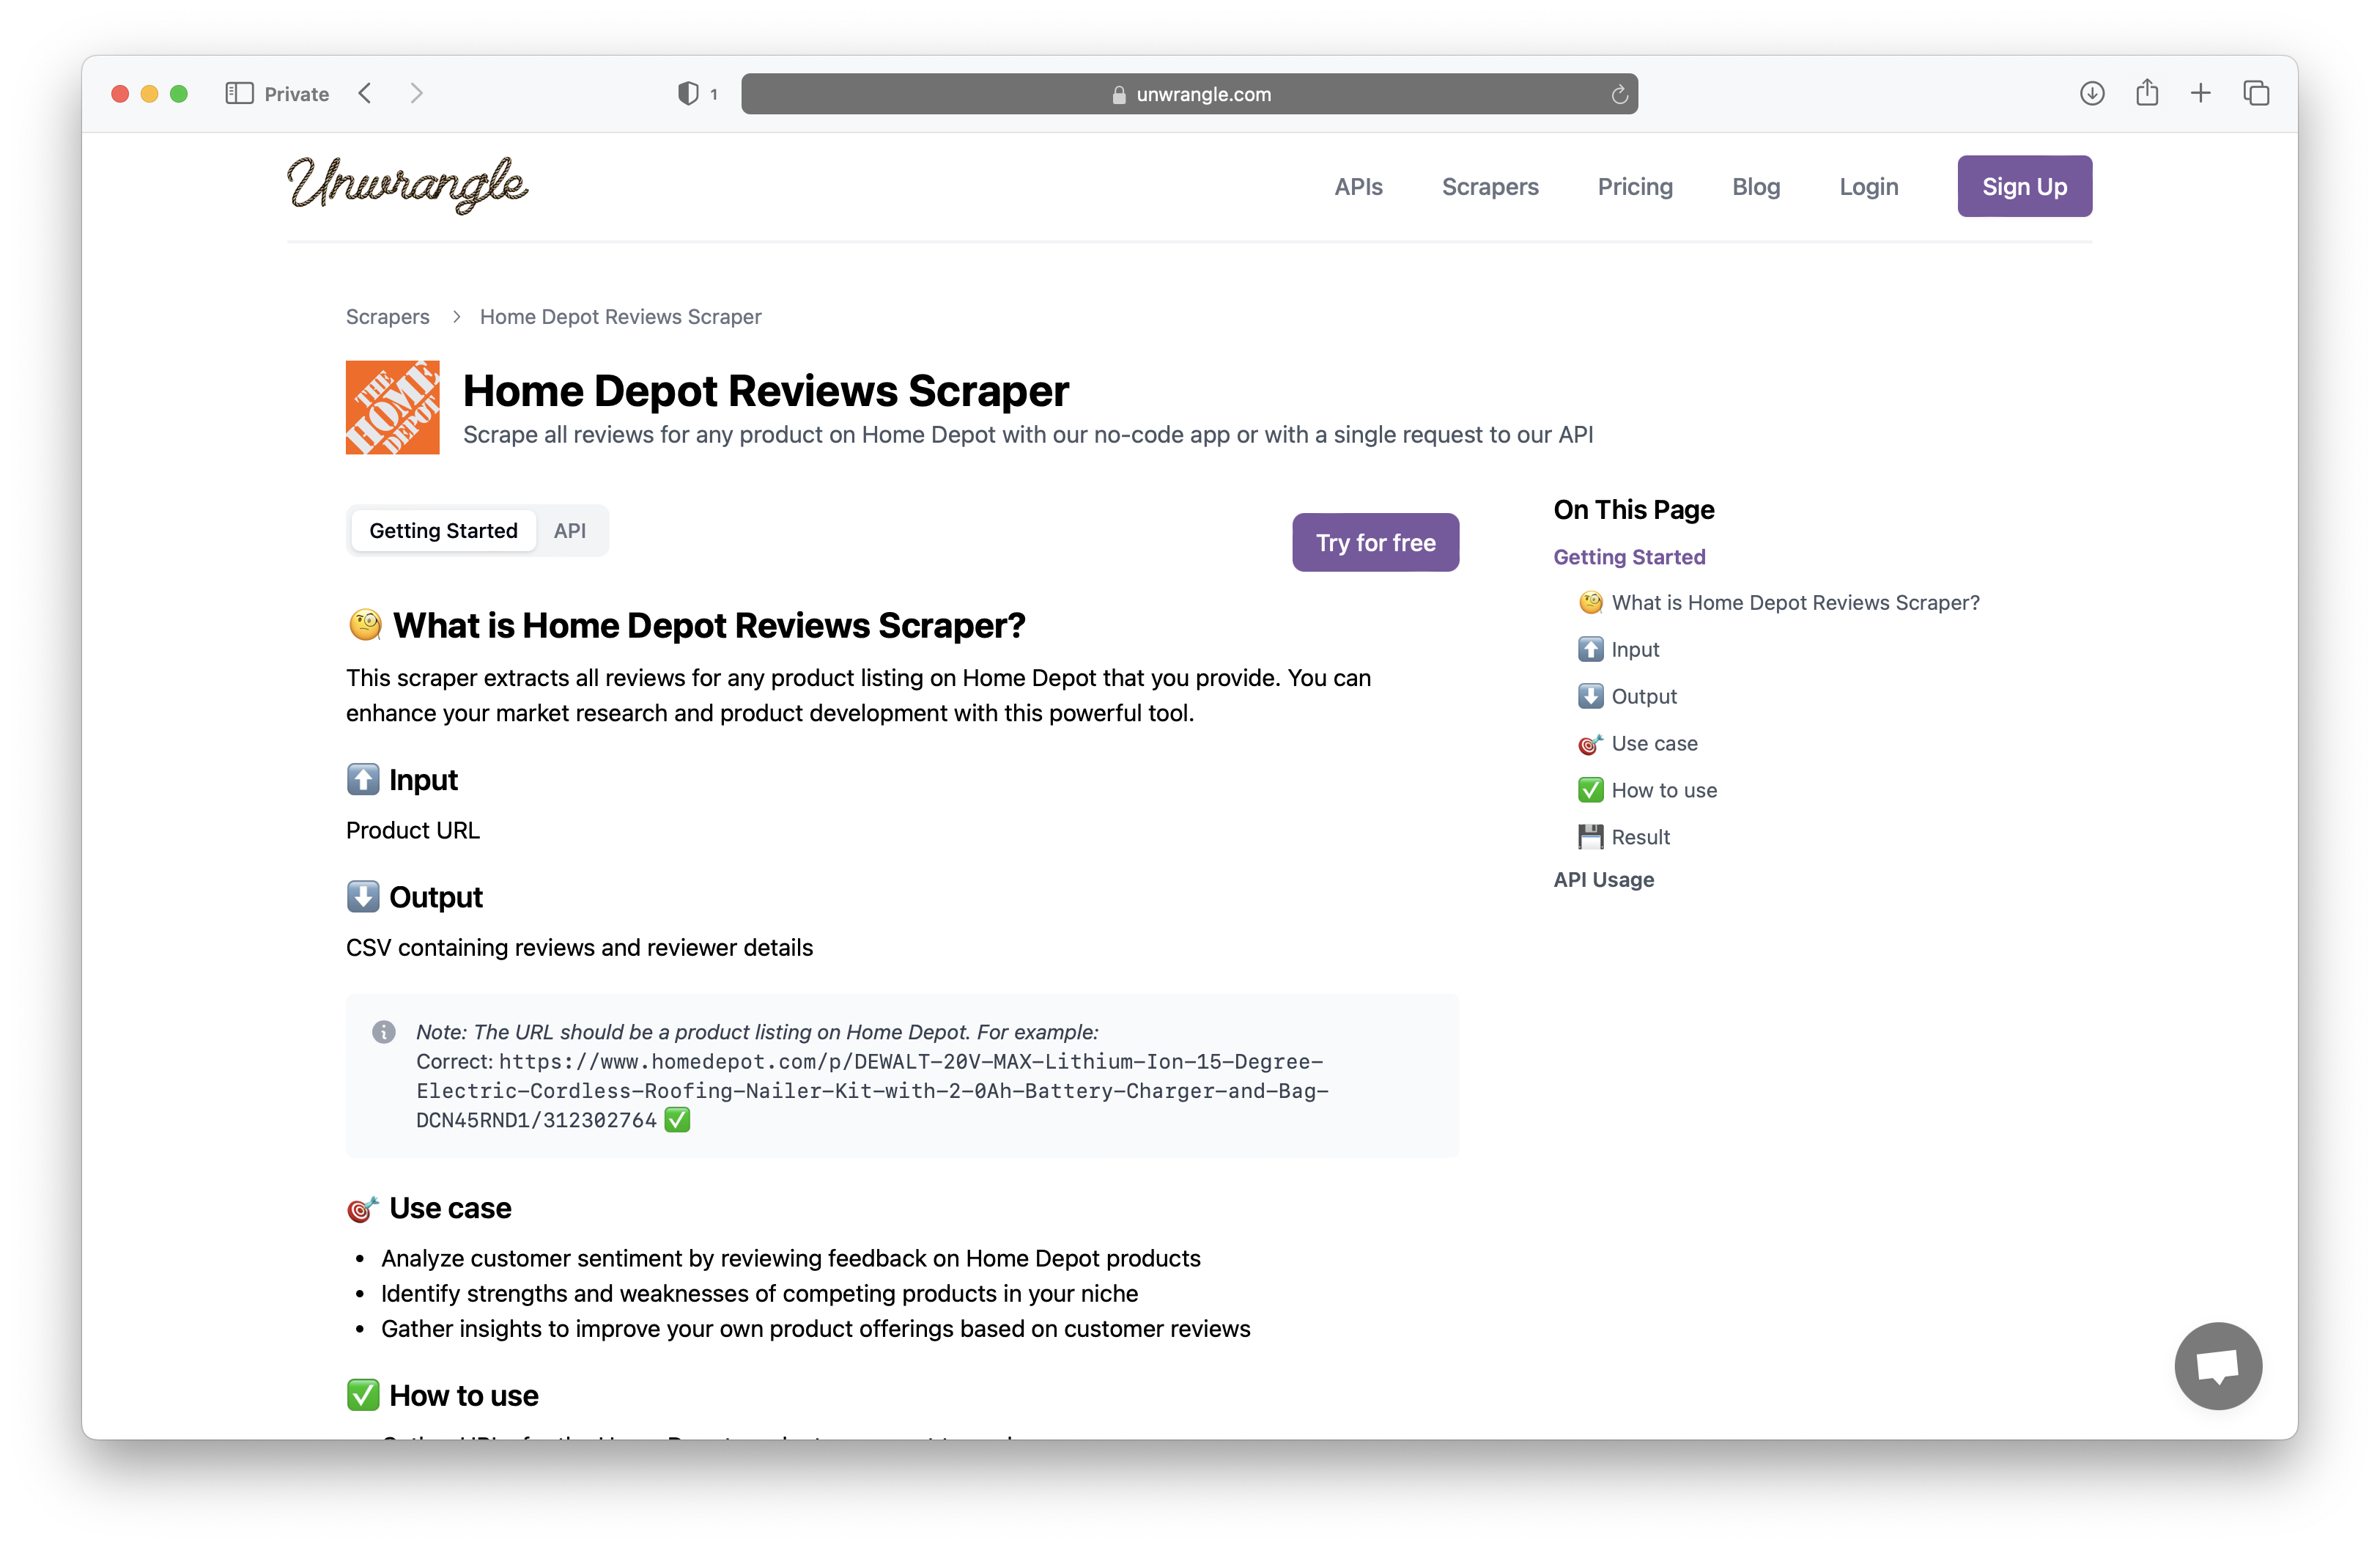Open the Blog nav link
The image size is (2380, 1548).
tap(1756, 186)
